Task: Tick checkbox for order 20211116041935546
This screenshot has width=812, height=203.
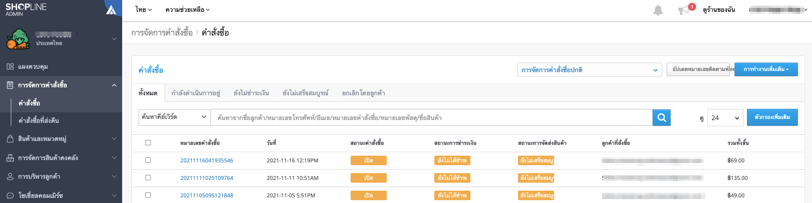Action: click(x=148, y=160)
